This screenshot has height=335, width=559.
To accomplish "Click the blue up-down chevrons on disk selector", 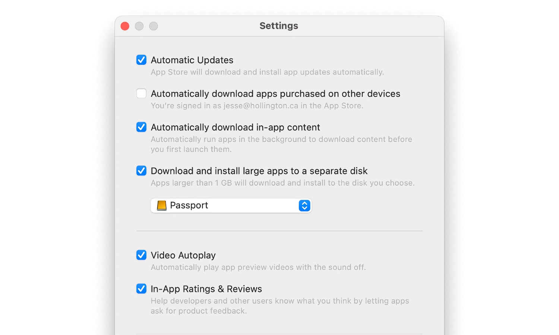I will tap(304, 205).
